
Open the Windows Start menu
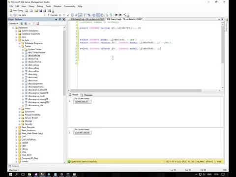pyautogui.click(x=10, y=175)
